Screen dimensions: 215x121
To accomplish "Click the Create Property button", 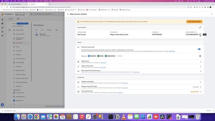I will click(x=23, y=24).
